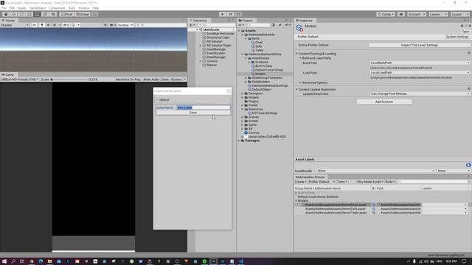Click the Project panel search field
Viewport: 472px width, 265px height.
click(x=259, y=25)
